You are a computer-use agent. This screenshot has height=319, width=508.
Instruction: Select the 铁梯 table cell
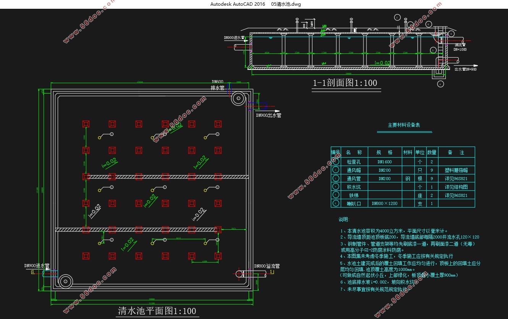pos(354,195)
